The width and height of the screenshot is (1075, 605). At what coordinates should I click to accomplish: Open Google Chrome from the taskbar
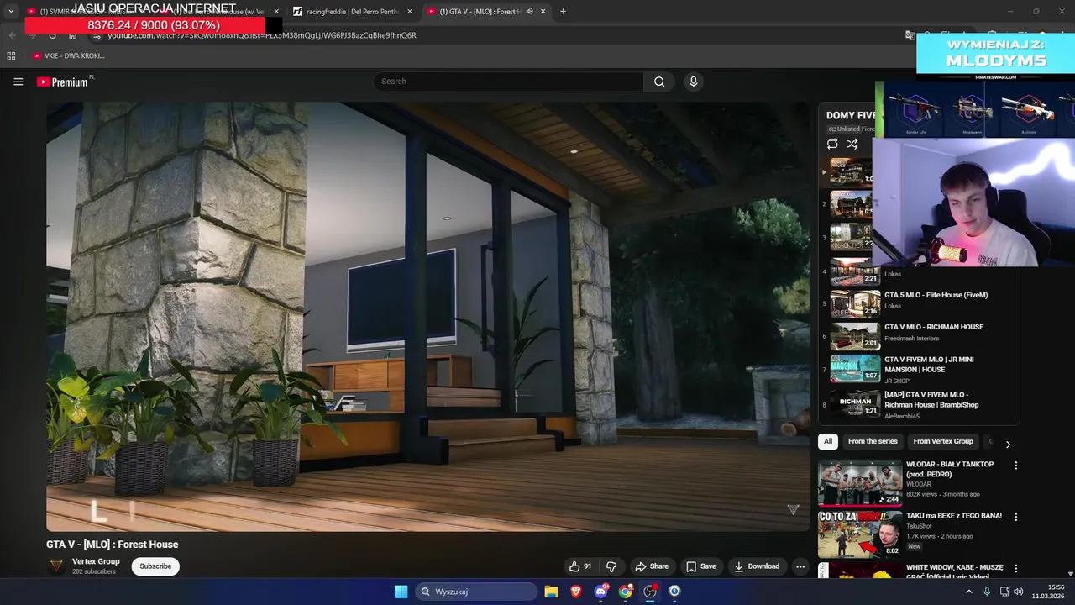pos(626,592)
